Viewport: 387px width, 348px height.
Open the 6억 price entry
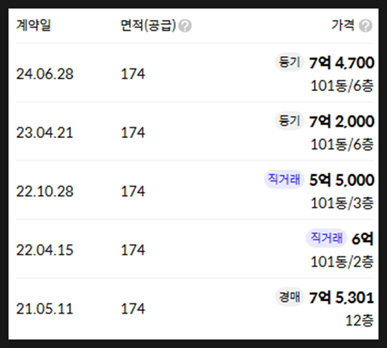point(362,239)
